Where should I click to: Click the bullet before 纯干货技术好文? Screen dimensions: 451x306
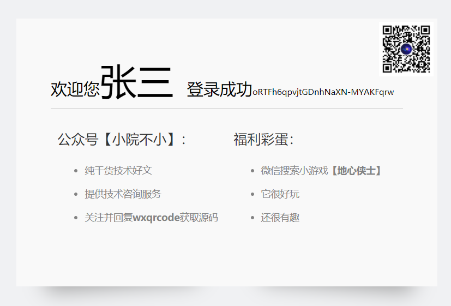76,171
